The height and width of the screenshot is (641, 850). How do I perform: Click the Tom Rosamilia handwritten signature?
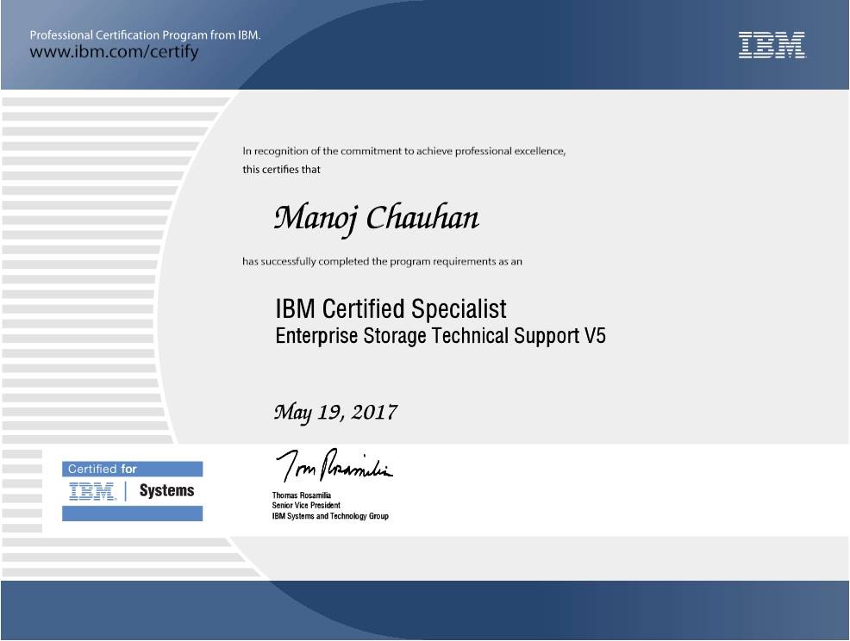(334, 465)
